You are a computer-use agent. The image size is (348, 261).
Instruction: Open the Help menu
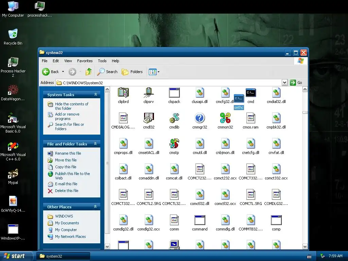coord(115,61)
